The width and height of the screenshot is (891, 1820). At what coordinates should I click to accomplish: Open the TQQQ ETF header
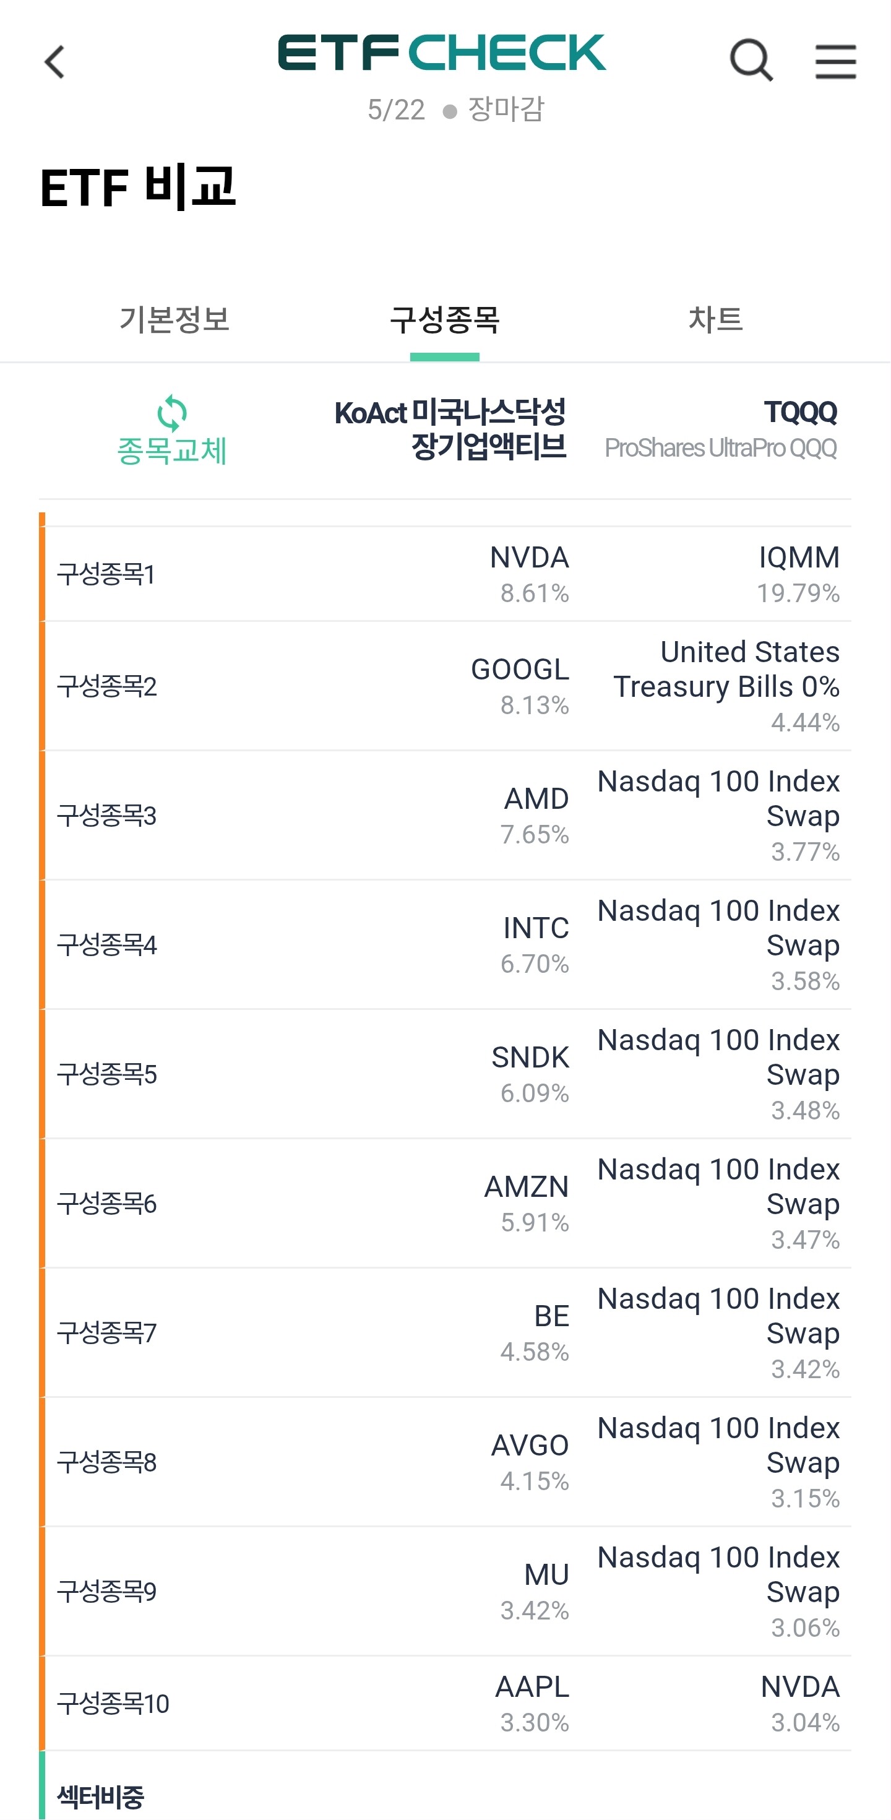[721, 429]
